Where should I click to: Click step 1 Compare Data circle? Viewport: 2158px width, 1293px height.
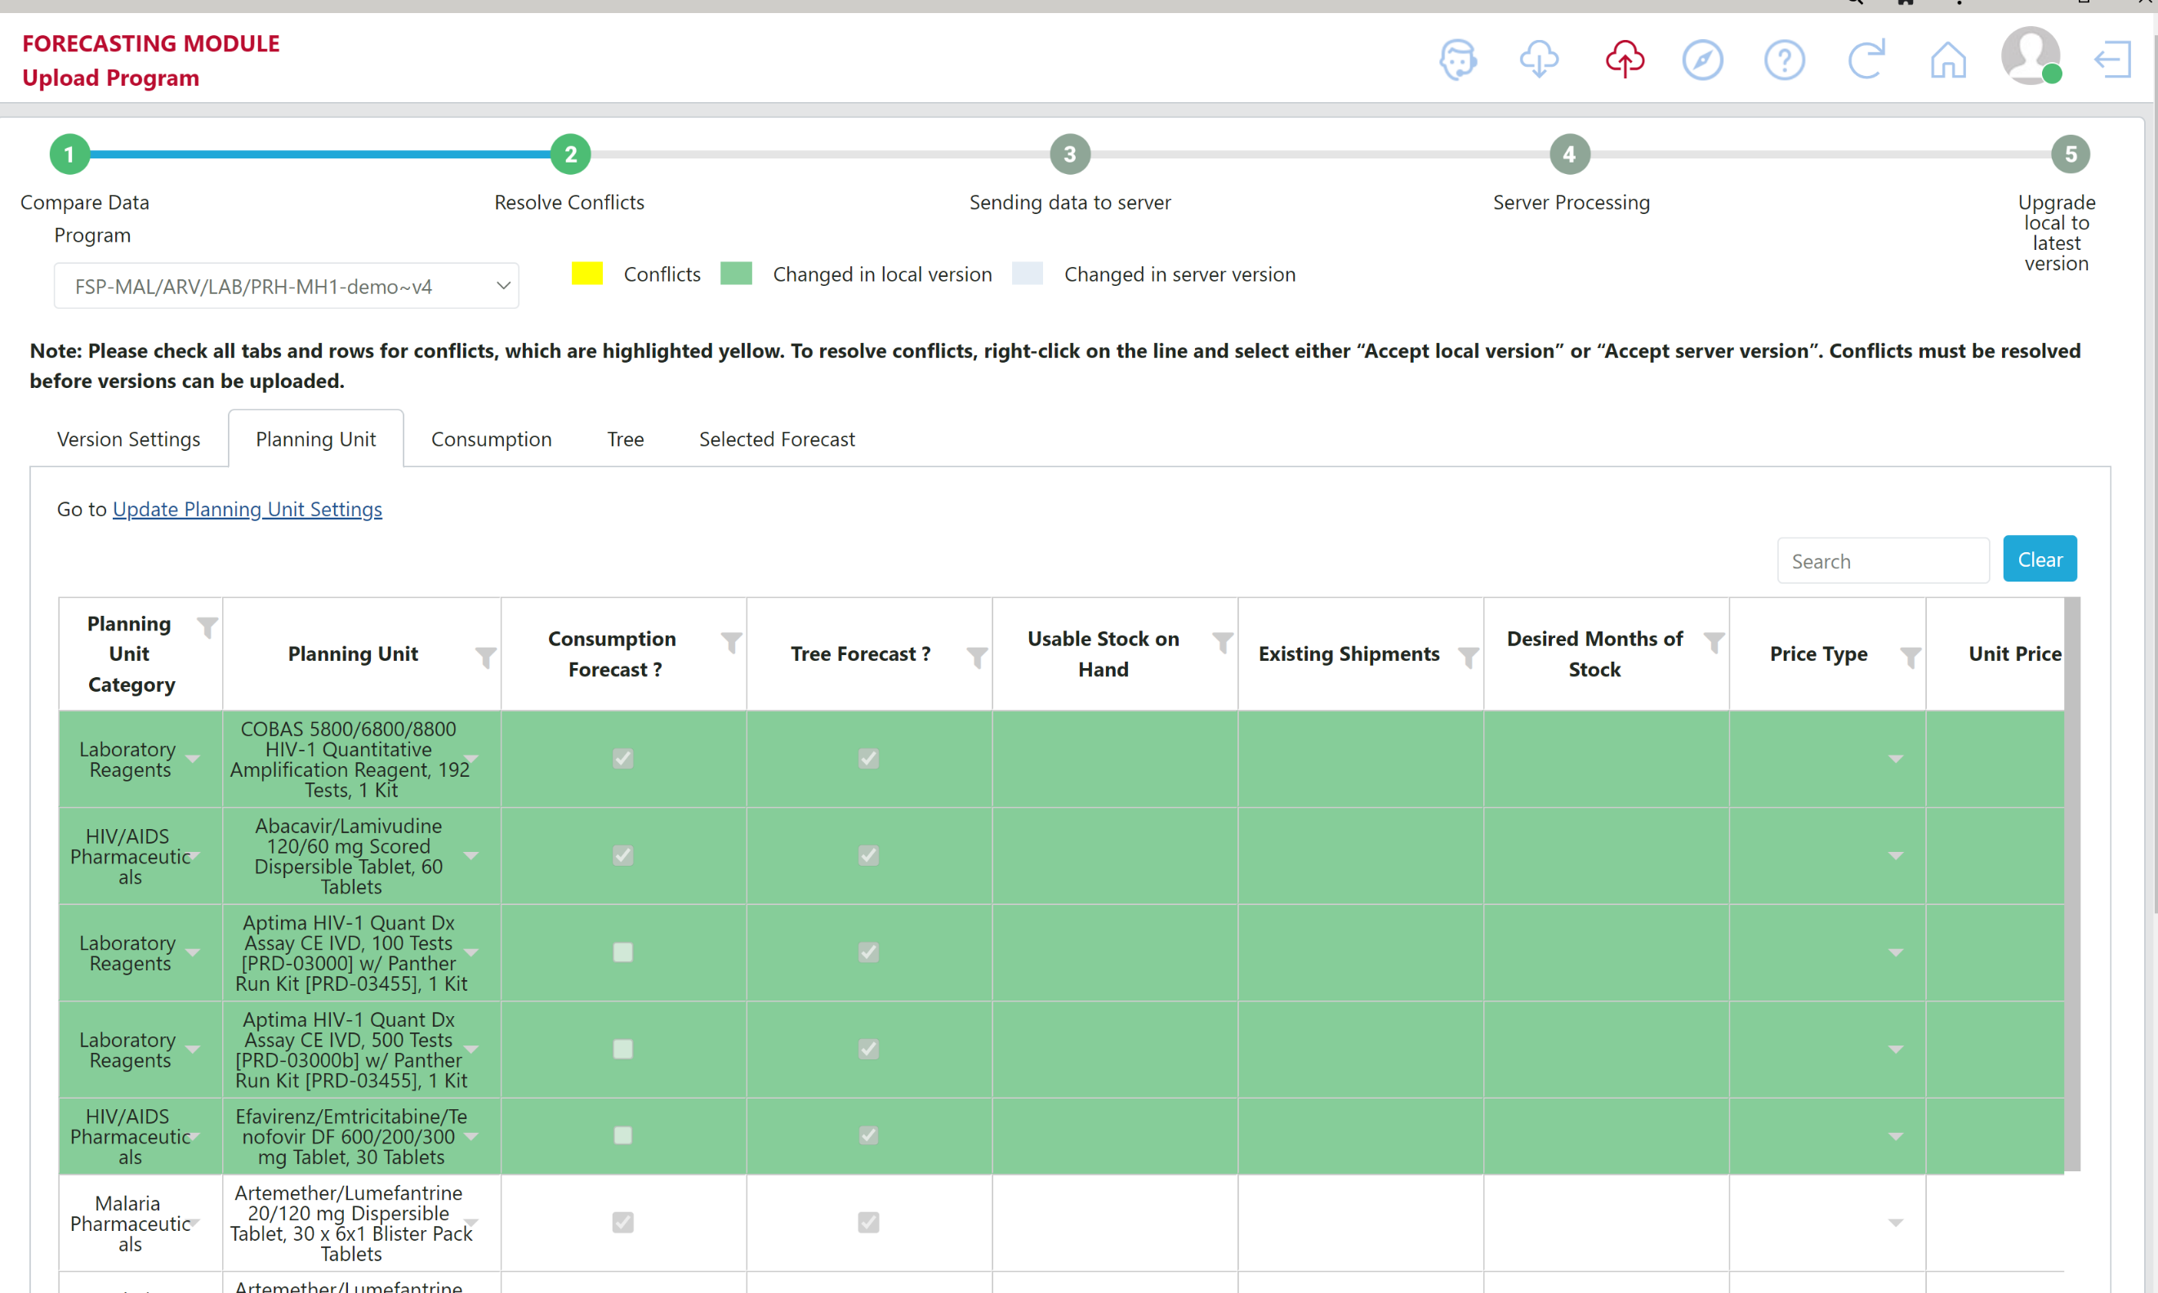click(69, 154)
